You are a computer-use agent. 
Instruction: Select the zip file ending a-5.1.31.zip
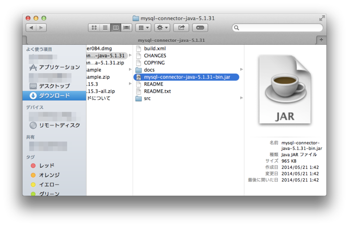point(105,63)
